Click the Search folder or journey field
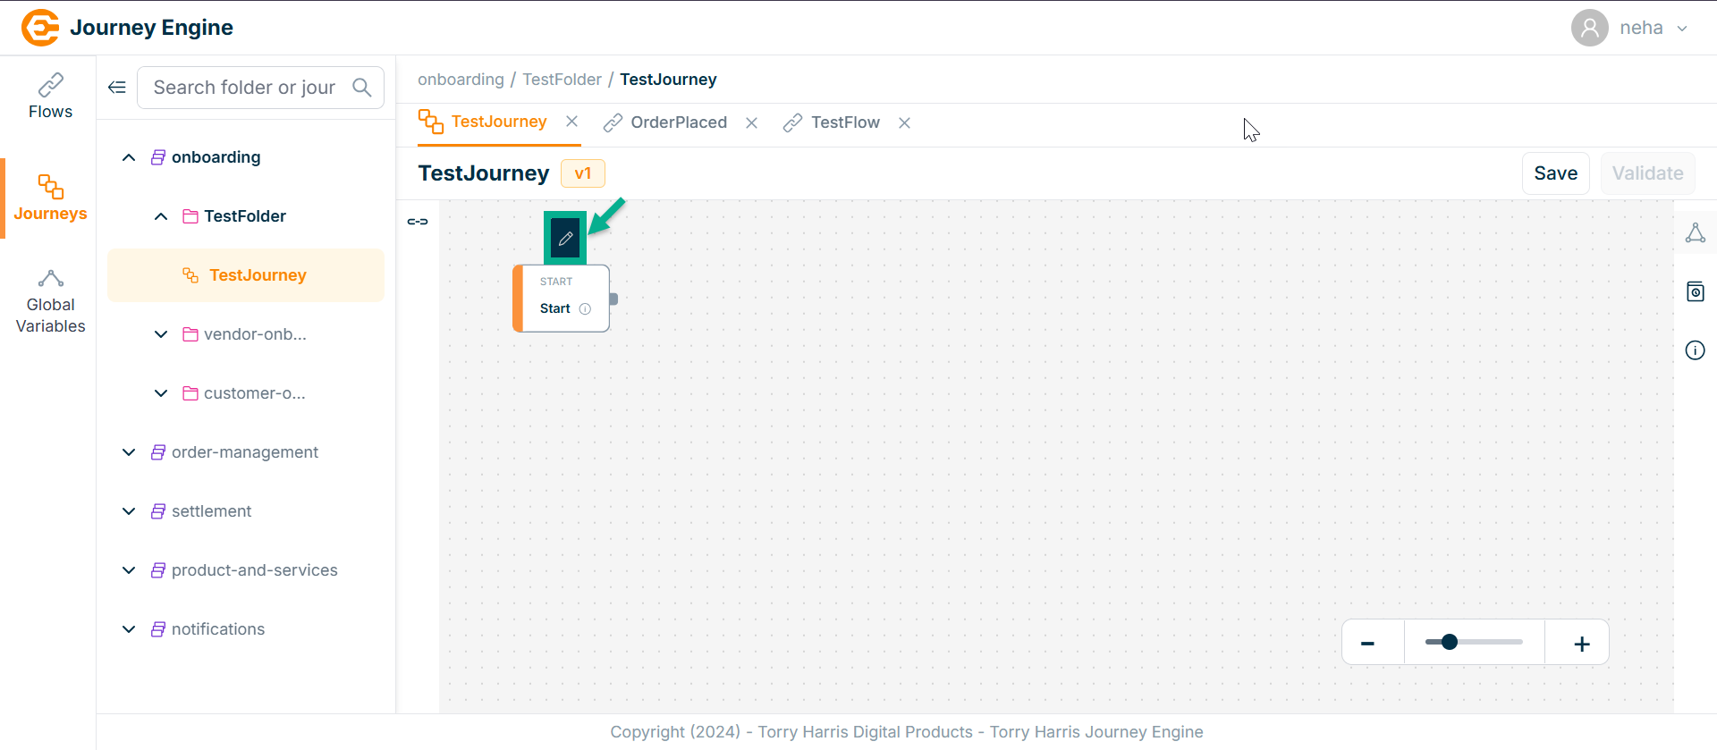The image size is (1717, 750). point(244,88)
